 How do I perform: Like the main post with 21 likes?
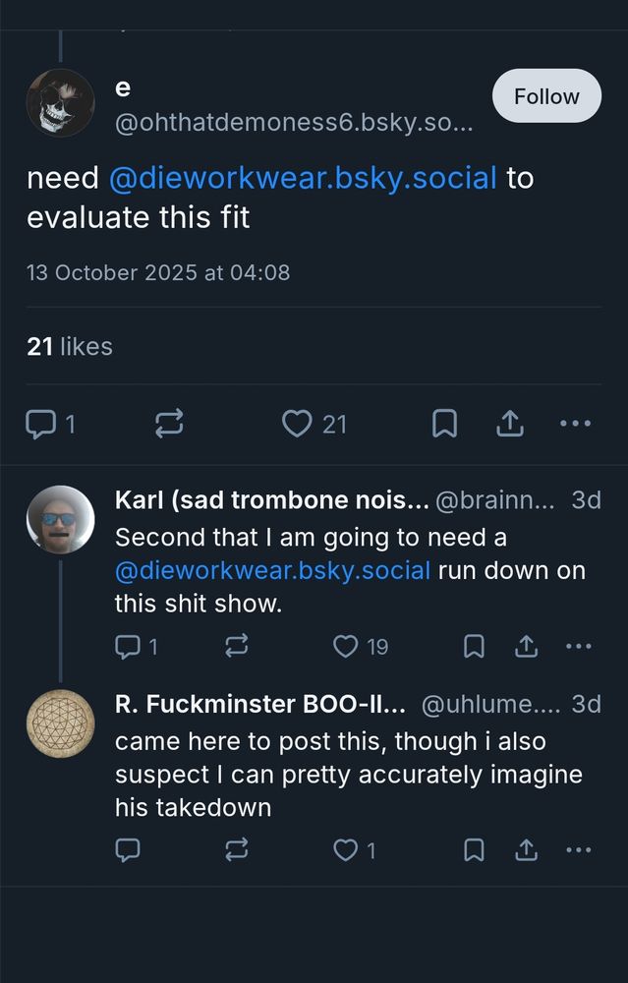(x=297, y=424)
